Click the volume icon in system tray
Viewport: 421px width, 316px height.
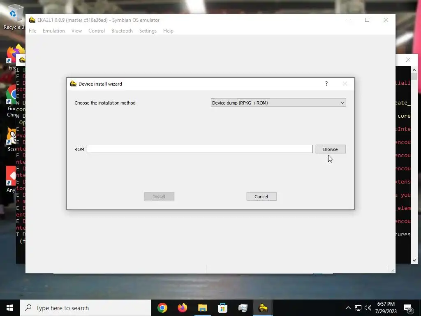point(368,308)
